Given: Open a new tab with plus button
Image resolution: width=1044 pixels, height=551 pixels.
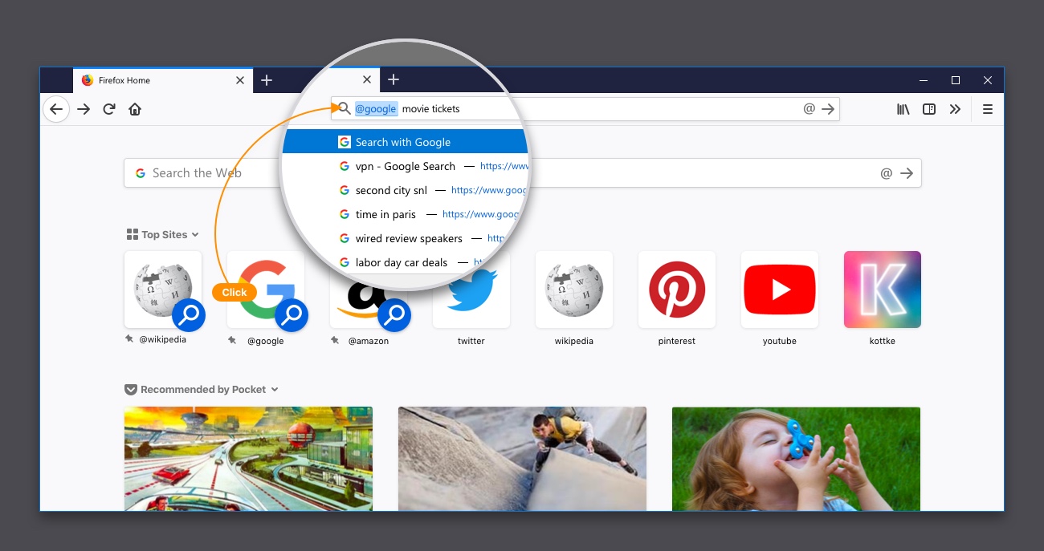Looking at the screenshot, I should tap(267, 80).
